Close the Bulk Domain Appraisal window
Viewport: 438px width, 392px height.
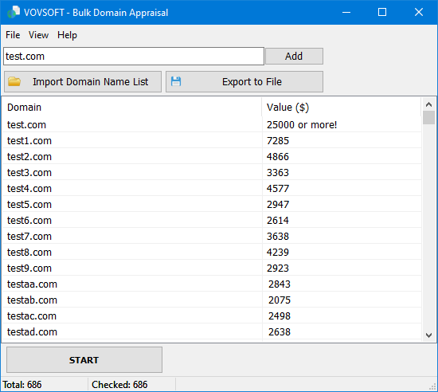pyautogui.click(x=419, y=12)
